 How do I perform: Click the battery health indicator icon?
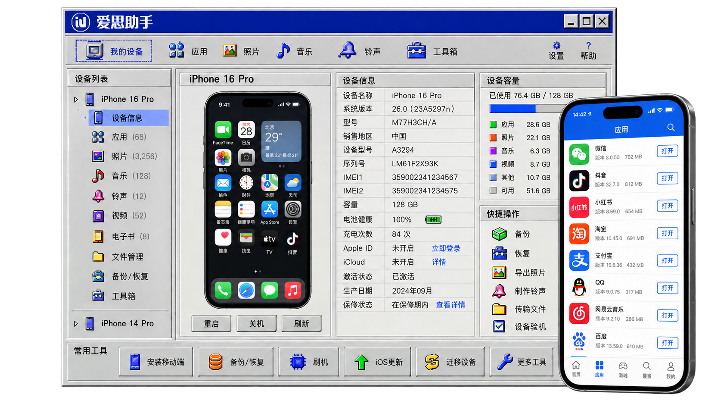pyautogui.click(x=433, y=220)
